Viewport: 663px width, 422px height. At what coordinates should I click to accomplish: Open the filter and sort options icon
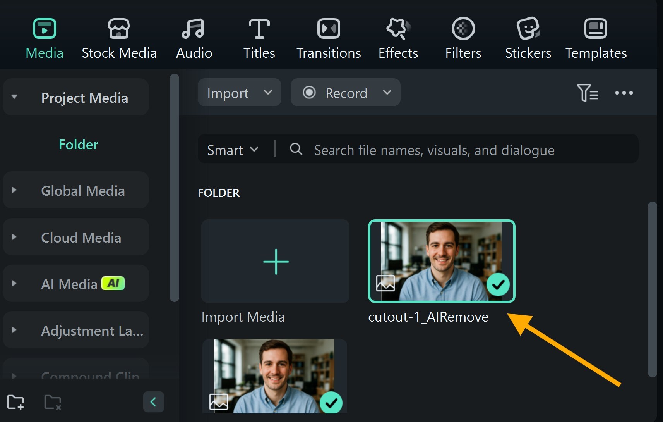point(587,93)
